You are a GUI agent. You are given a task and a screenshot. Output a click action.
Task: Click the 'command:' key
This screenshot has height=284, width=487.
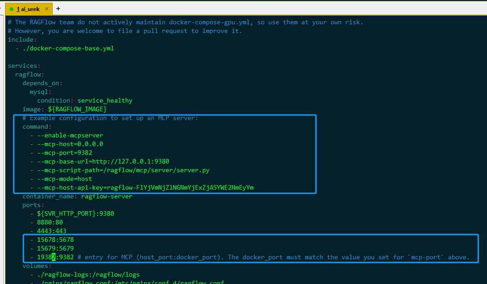37,126
